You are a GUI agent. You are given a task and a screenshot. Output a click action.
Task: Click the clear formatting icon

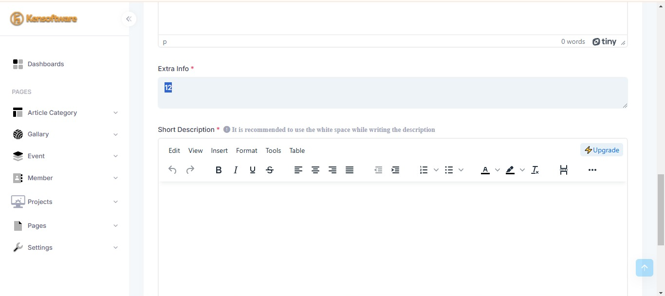coord(535,170)
